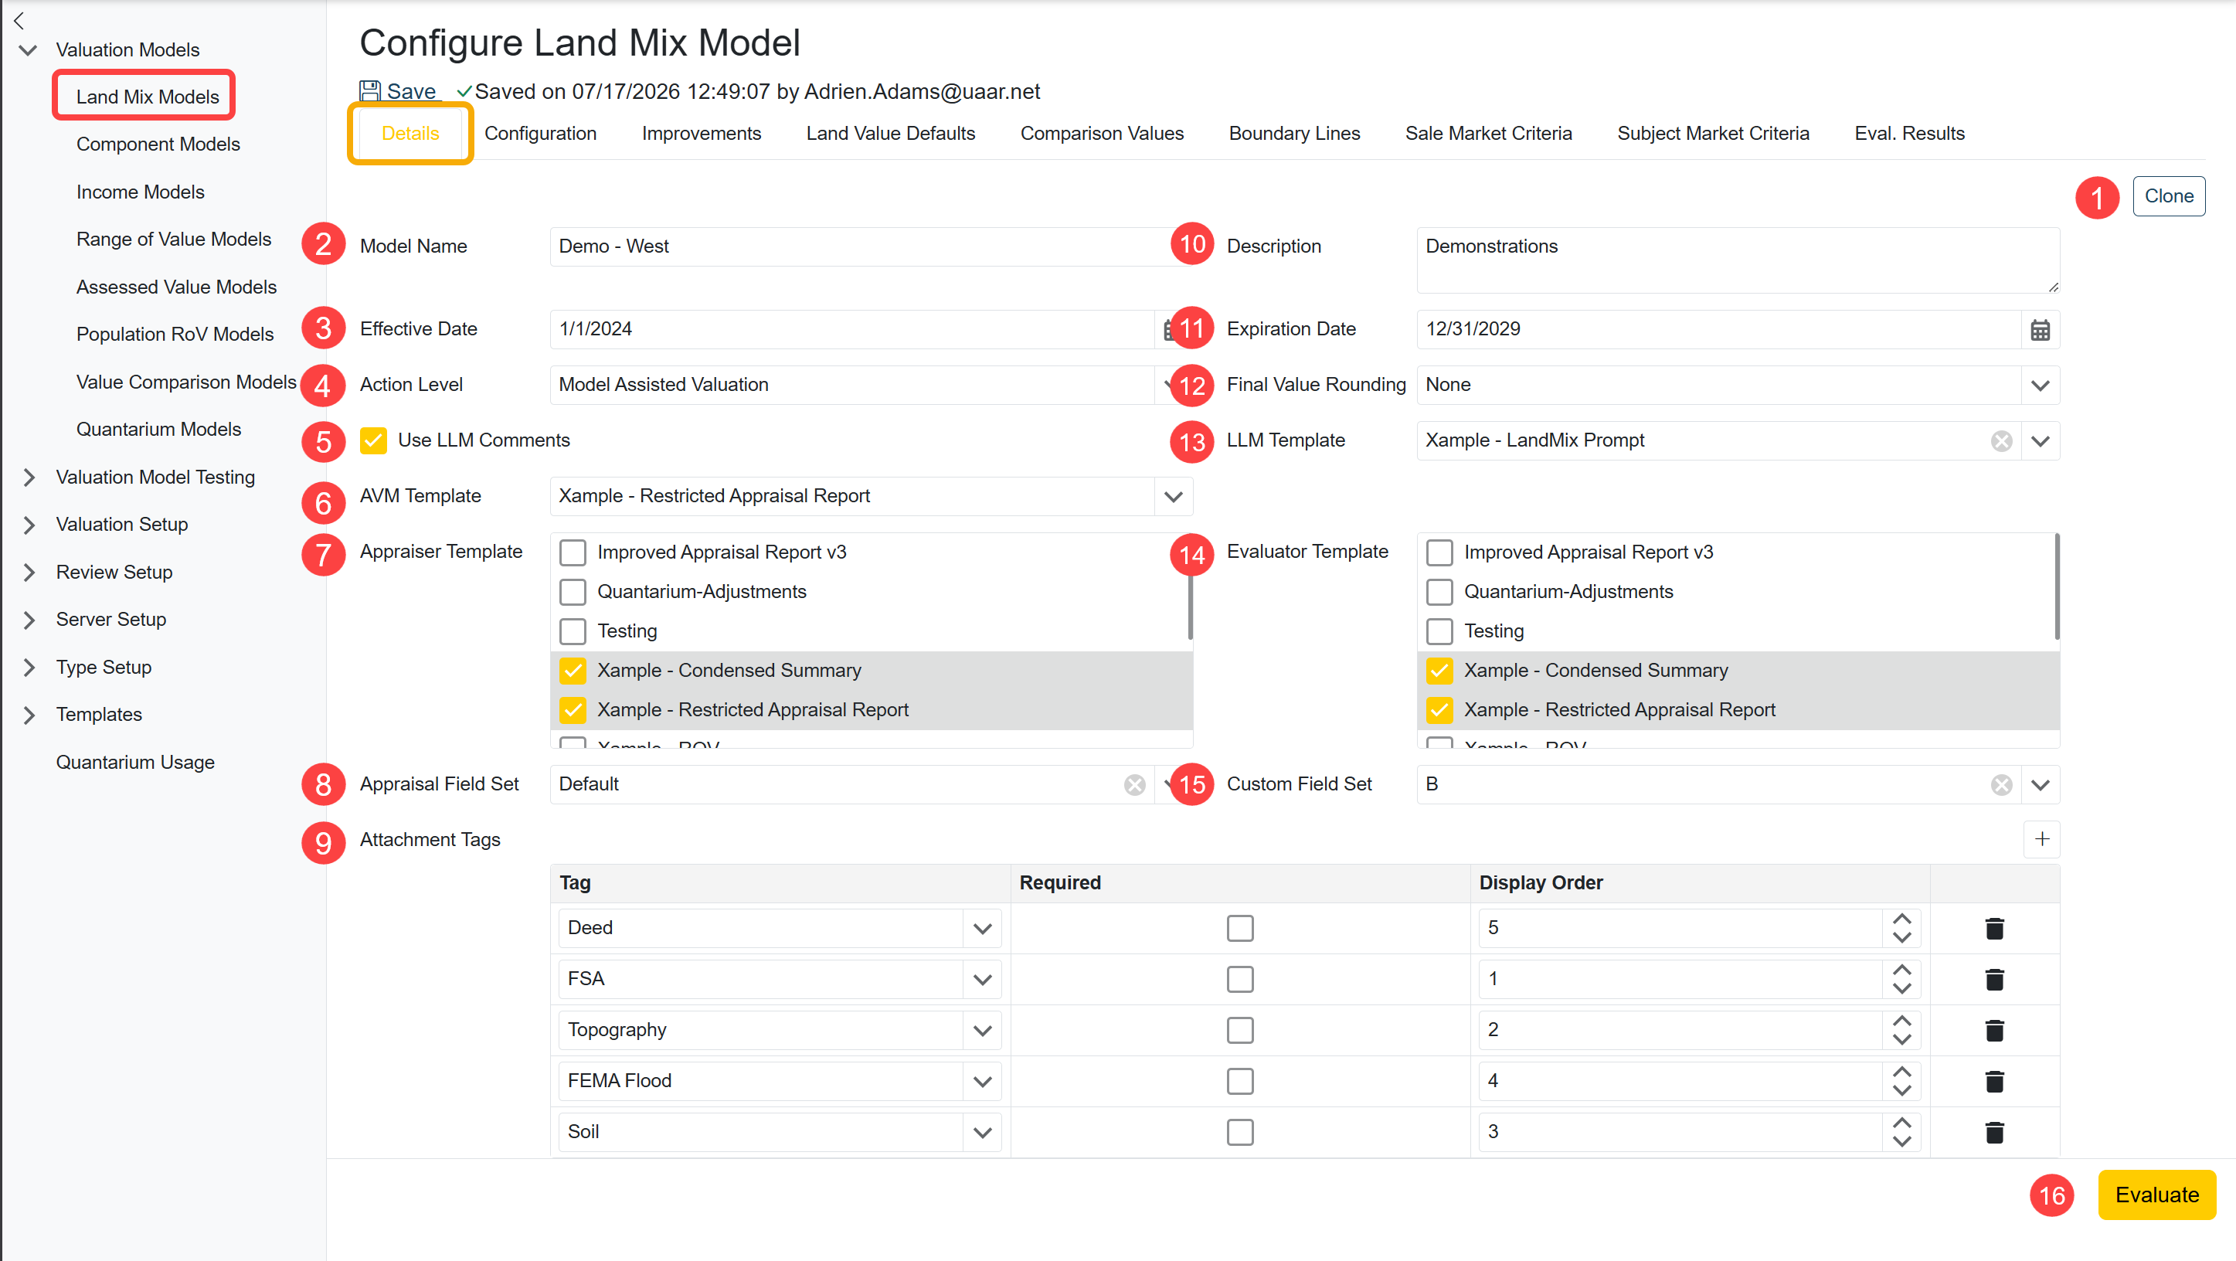Expand the Valuation Model Testing section
Screen dimensions: 2236x1261
click(x=29, y=478)
